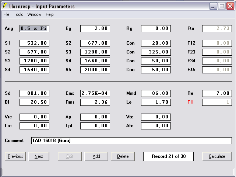
Task: Click the F23 value field
Action: click(217, 52)
